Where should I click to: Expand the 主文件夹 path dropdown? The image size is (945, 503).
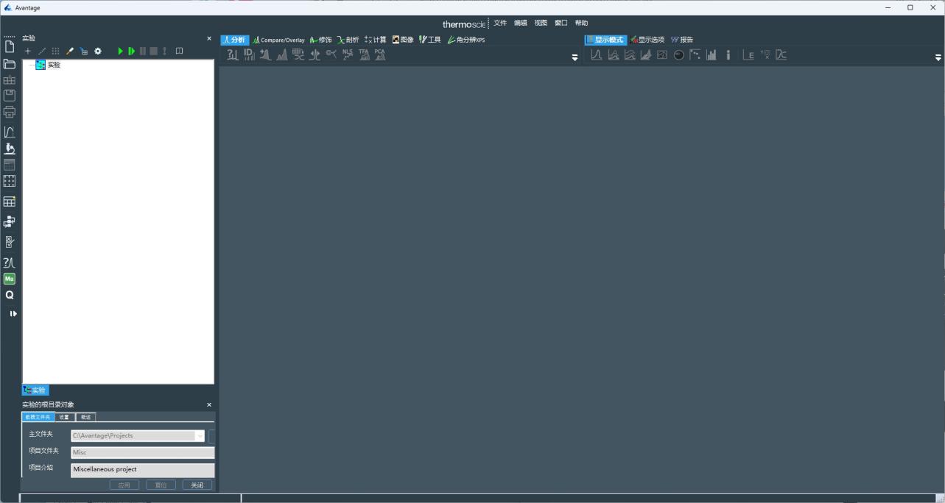pos(200,436)
